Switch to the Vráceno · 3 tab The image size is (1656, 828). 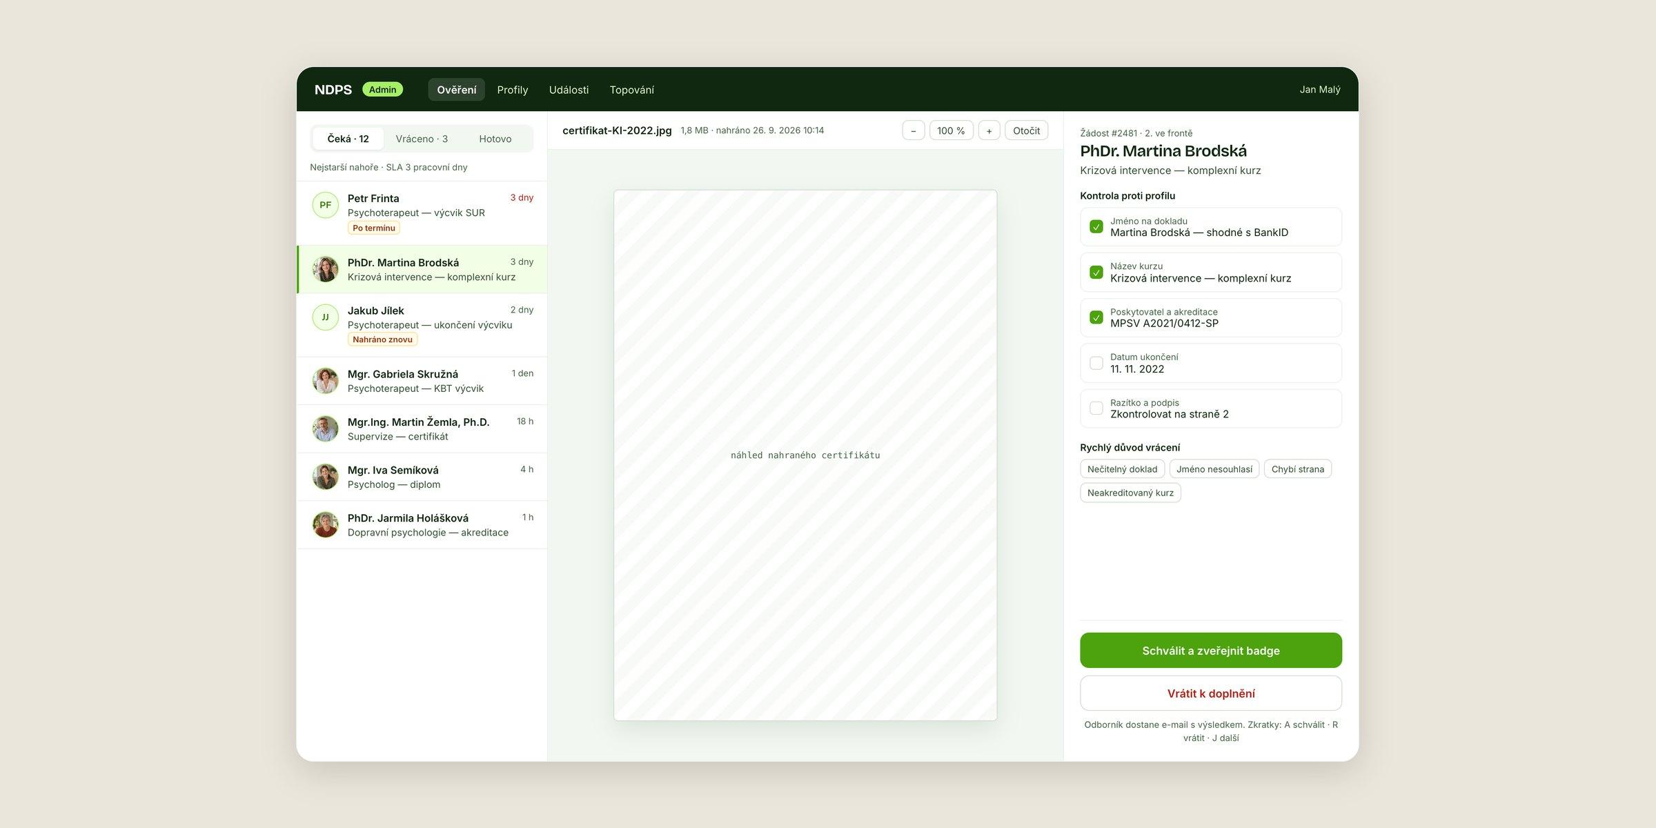[x=422, y=139]
